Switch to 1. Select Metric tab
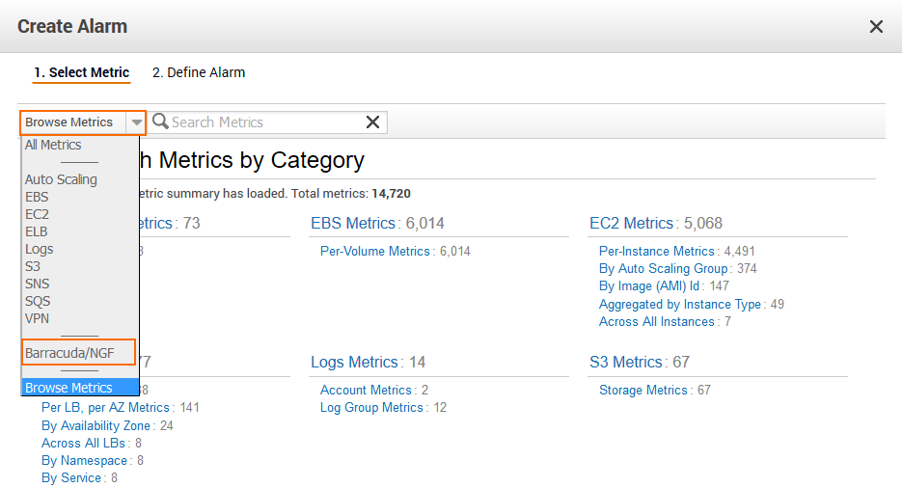Screen dimensions: 902x488 click(82, 72)
